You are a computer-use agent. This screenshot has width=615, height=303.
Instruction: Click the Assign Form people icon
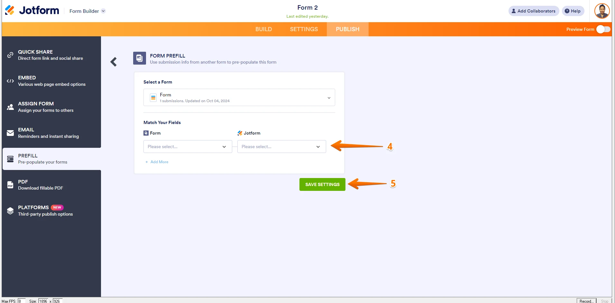pyautogui.click(x=10, y=107)
